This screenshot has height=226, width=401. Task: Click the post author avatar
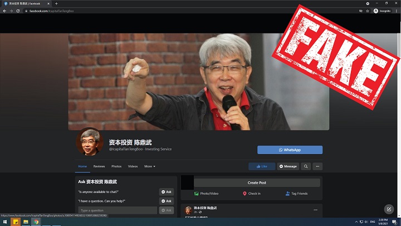(x=188, y=210)
